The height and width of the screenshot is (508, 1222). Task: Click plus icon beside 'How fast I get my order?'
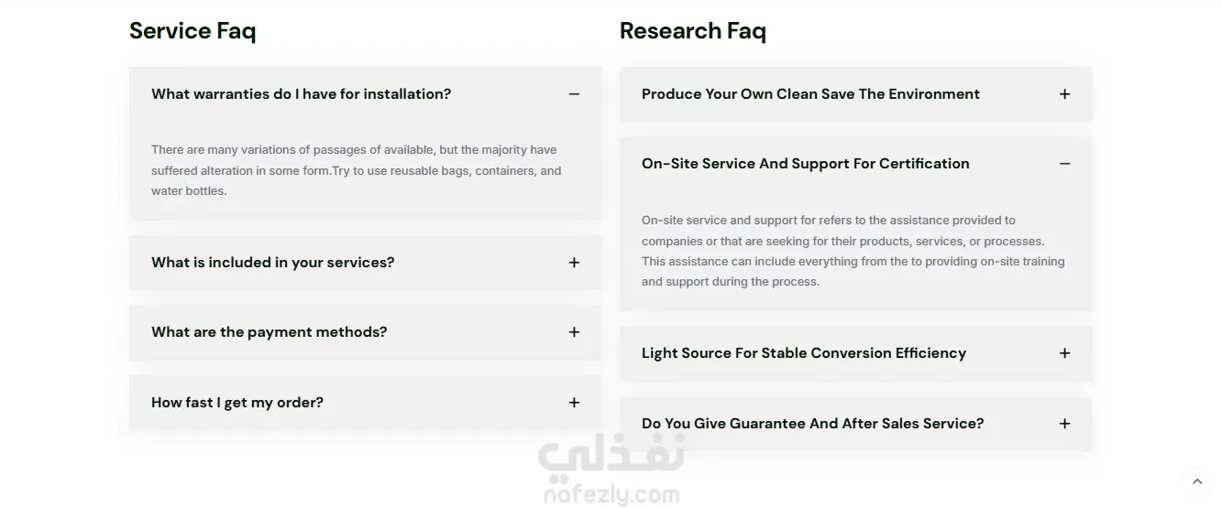tap(574, 403)
